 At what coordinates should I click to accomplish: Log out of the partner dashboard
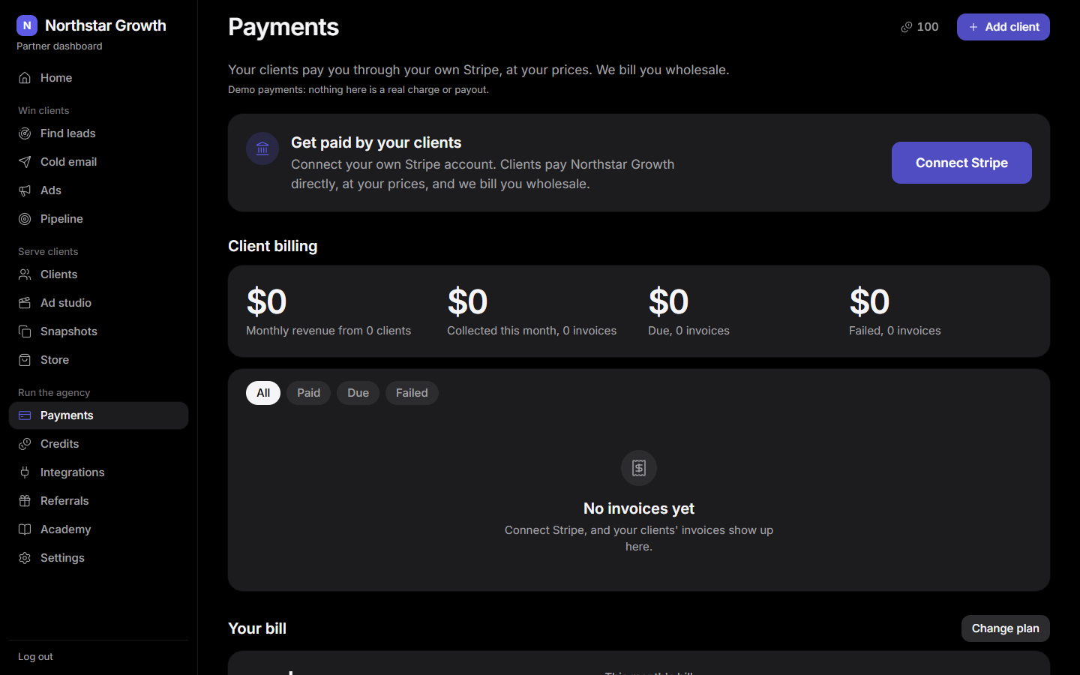(x=35, y=657)
